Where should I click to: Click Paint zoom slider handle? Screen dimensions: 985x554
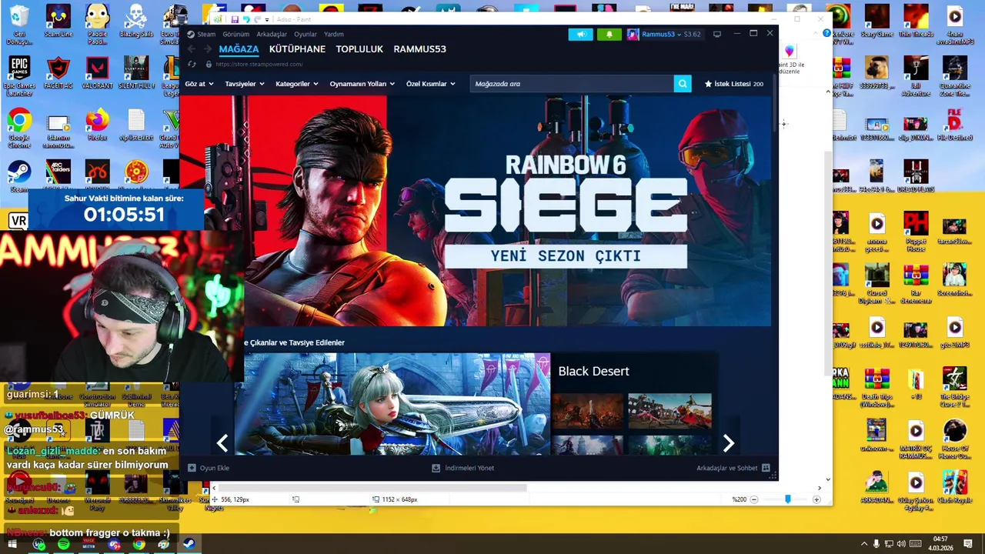click(786, 499)
